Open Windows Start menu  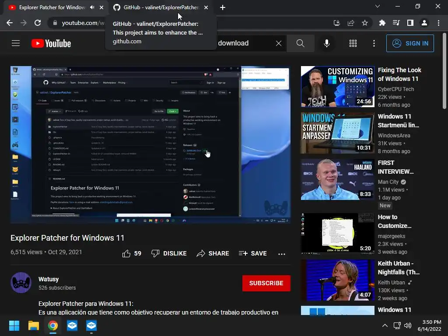click(x=14, y=325)
